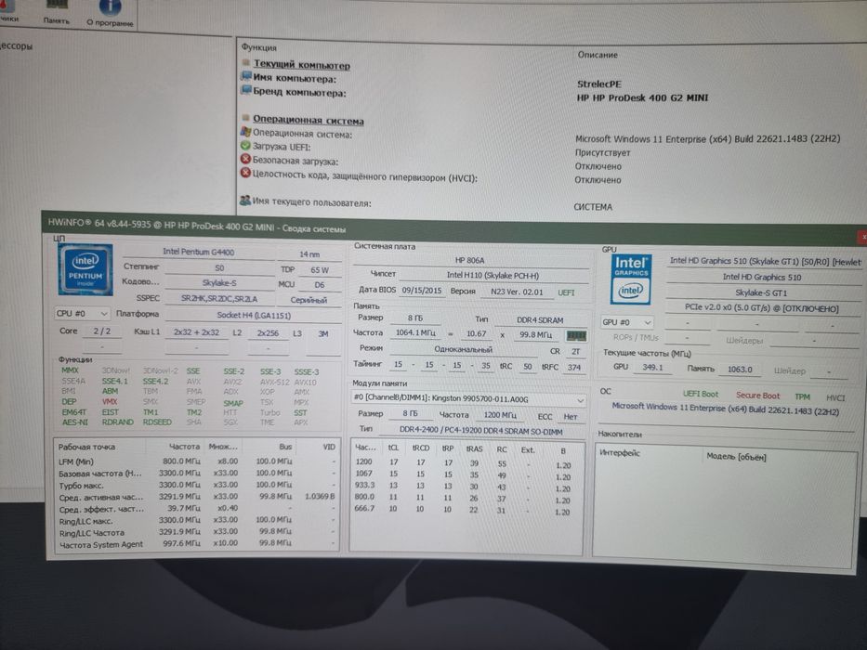Click the SR2HK,SR2DC,SR2LA SSPEC value
This screenshot has height=650, width=867.
click(x=219, y=299)
